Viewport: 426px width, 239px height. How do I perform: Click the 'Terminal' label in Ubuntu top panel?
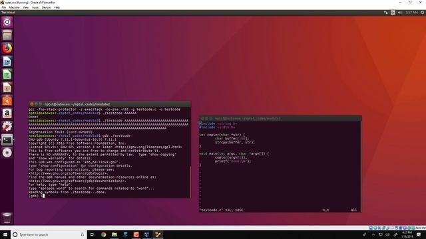tap(8, 13)
